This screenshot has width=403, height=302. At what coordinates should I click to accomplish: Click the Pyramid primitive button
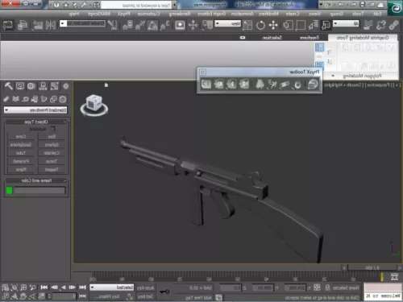pyautogui.click(x=21, y=161)
